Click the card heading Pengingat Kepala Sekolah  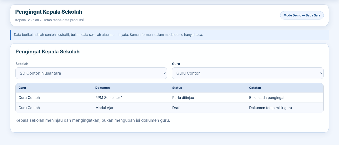coord(48,52)
